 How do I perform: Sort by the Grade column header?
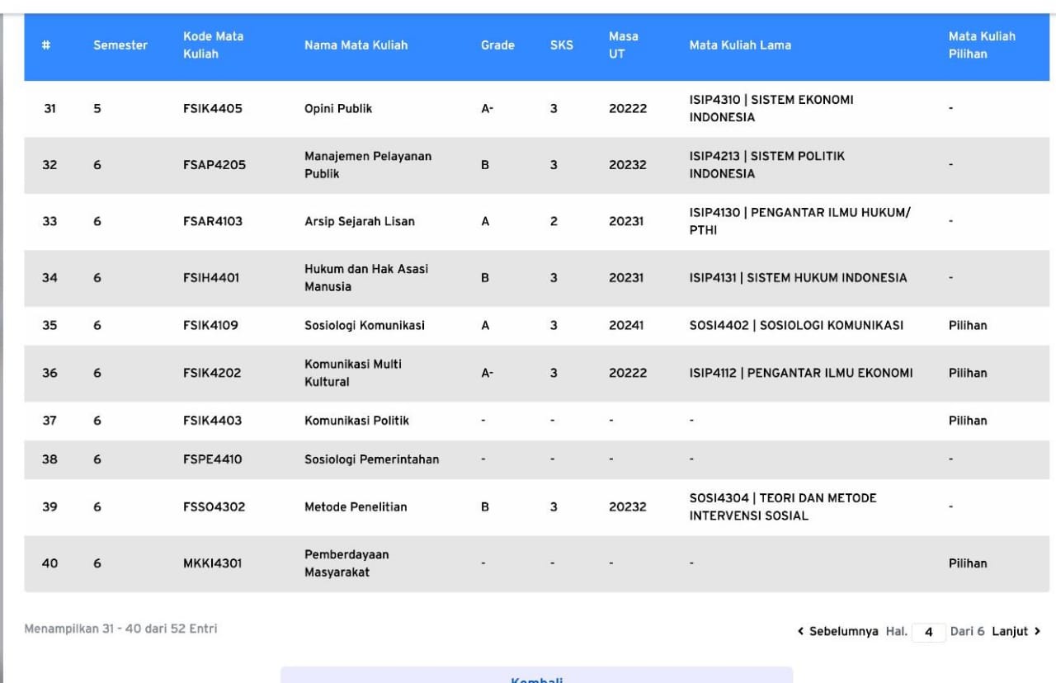(x=497, y=45)
